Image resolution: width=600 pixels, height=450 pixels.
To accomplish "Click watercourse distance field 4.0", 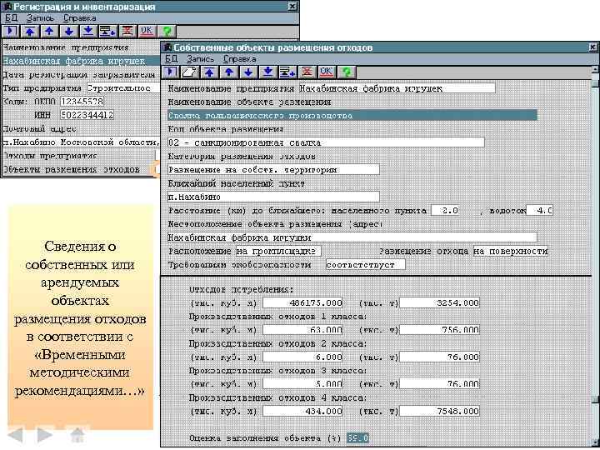I will click(x=539, y=211).
